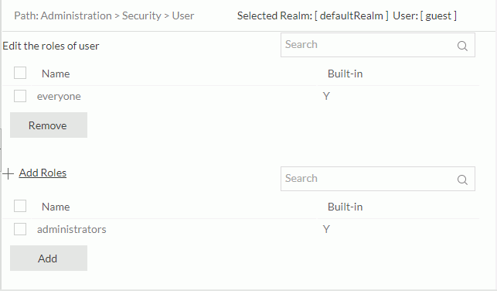Open the Add Roles link

[43, 173]
